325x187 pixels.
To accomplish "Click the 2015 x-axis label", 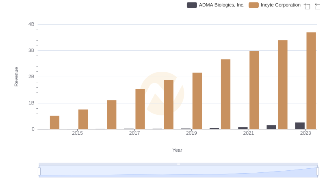I will tap(77, 133).
